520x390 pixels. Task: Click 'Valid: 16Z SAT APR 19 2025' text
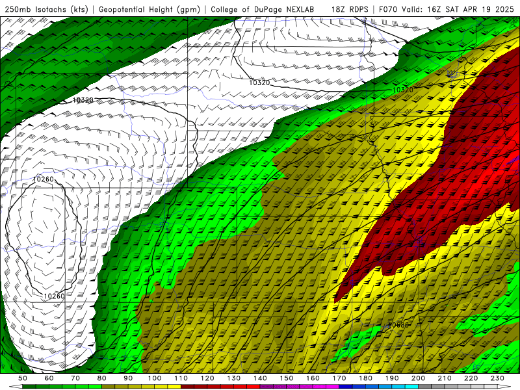458,9
